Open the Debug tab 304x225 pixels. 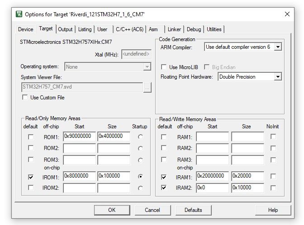194,29
